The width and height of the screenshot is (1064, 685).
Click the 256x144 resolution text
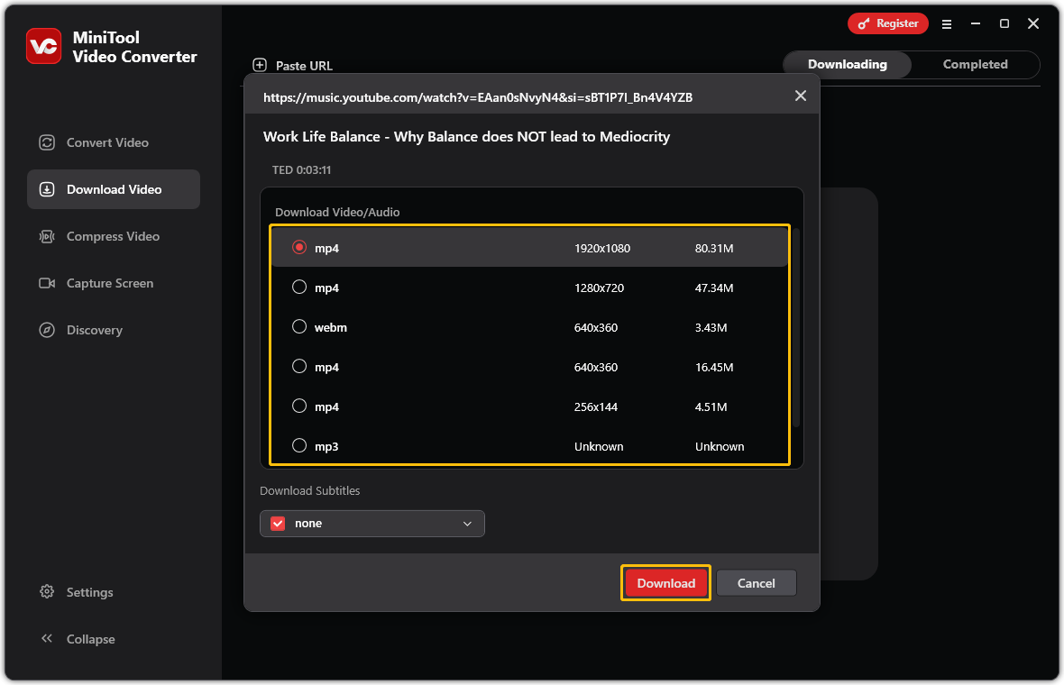tap(596, 406)
